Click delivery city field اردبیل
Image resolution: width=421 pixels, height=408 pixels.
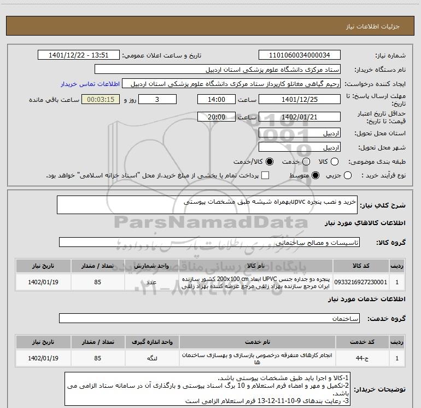300,147
